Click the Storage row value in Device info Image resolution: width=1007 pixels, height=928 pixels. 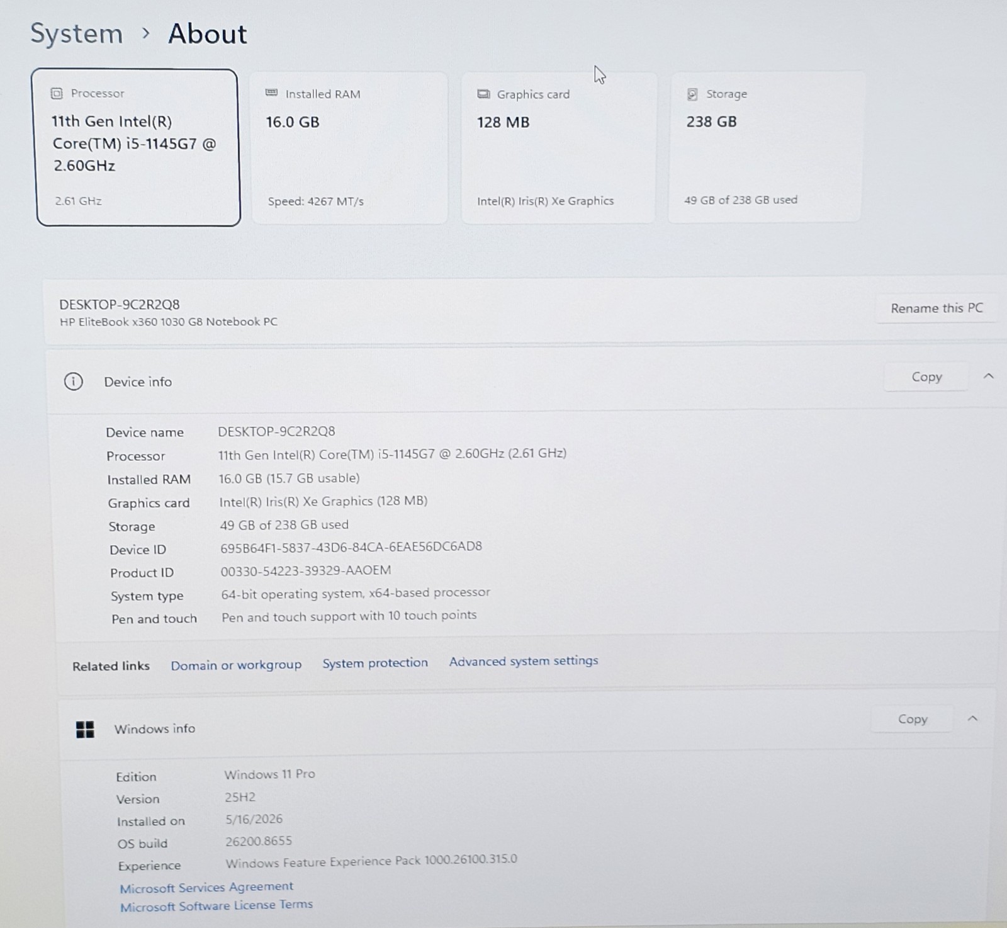tap(284, 524)
